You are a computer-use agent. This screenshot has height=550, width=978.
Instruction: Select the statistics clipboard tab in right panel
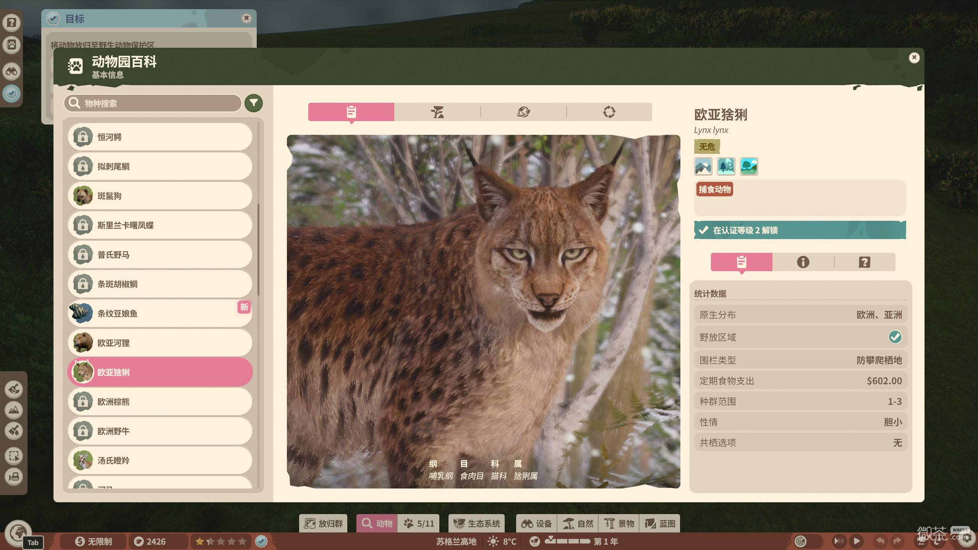742,262
